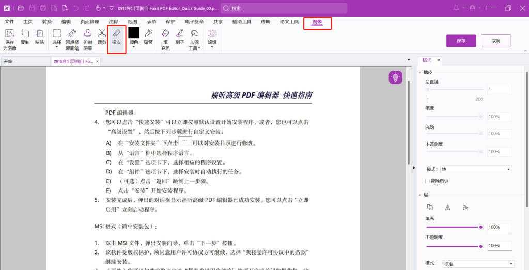Adjust the Layer Fill (填充) slider
Screen dimensions: 529x270
[455, 227]
